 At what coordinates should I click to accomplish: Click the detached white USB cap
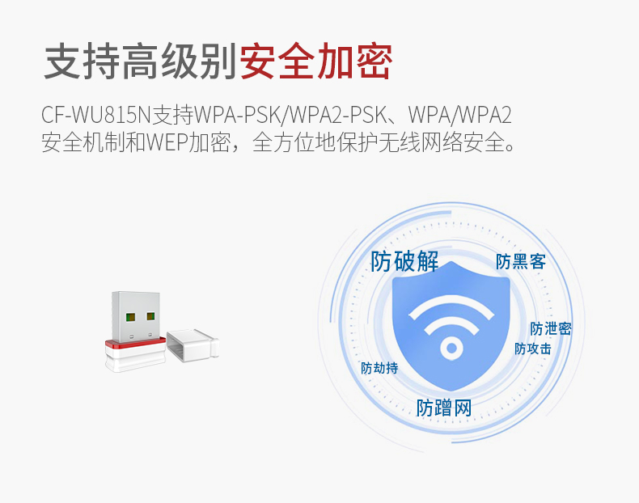tap(193, 345)
